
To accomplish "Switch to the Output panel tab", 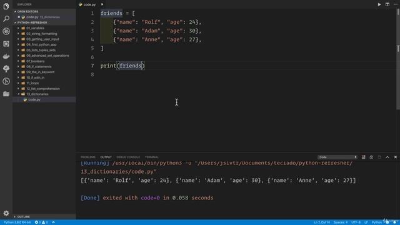I will tap(106, 157).
